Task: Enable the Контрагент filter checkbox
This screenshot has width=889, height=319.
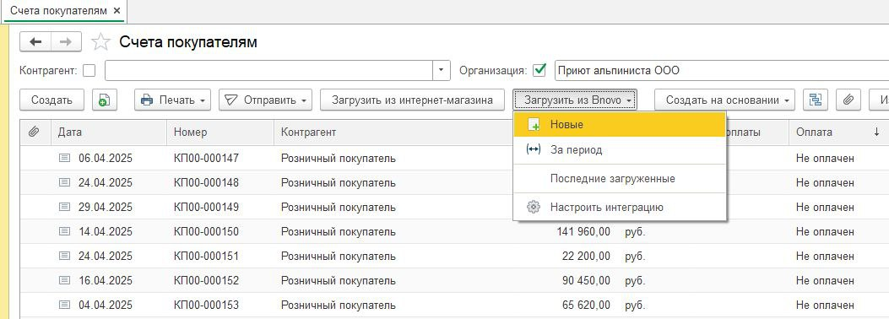Action: (x=89, y=71)
